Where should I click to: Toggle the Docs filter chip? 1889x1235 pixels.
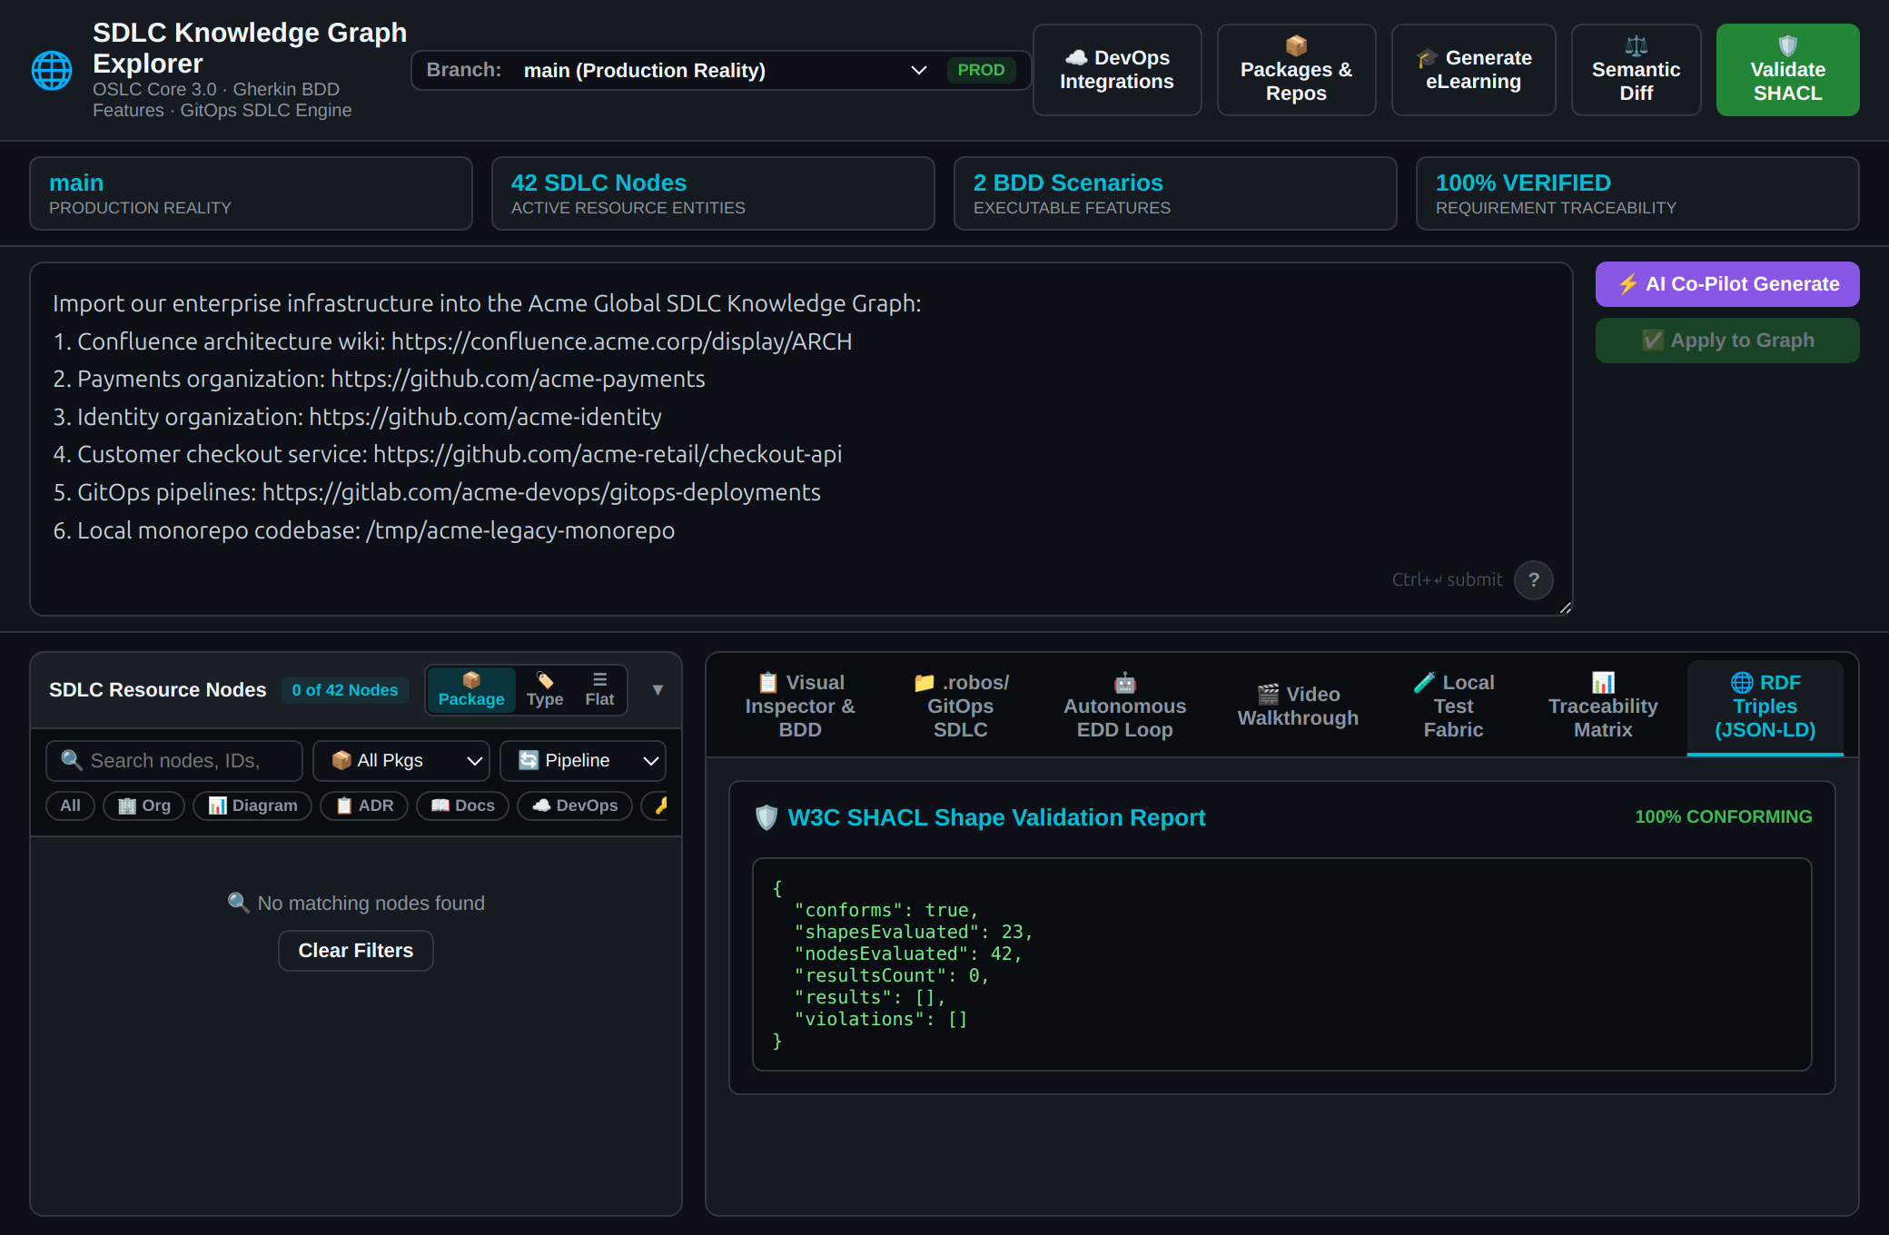click(x=462, y=805)
